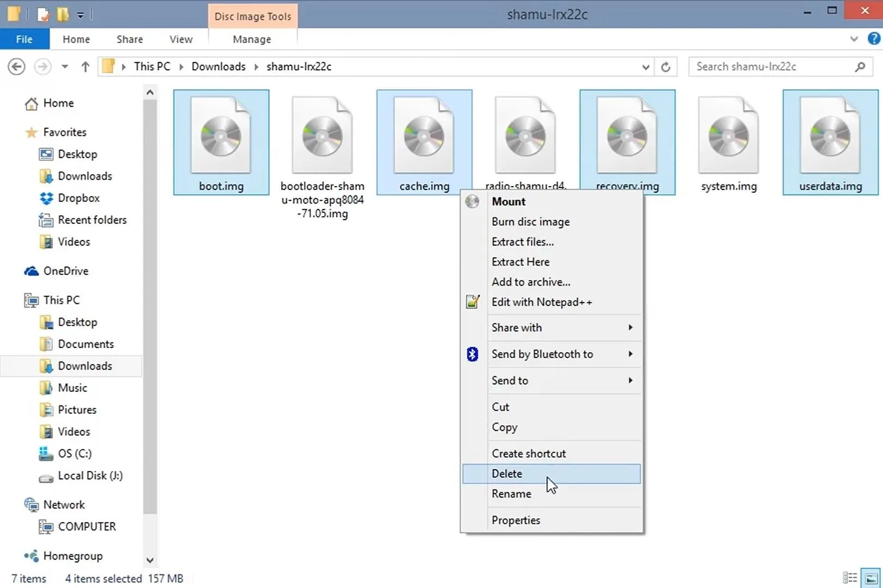
Task: Choose Mount from context menu
Action: [551, 201]
